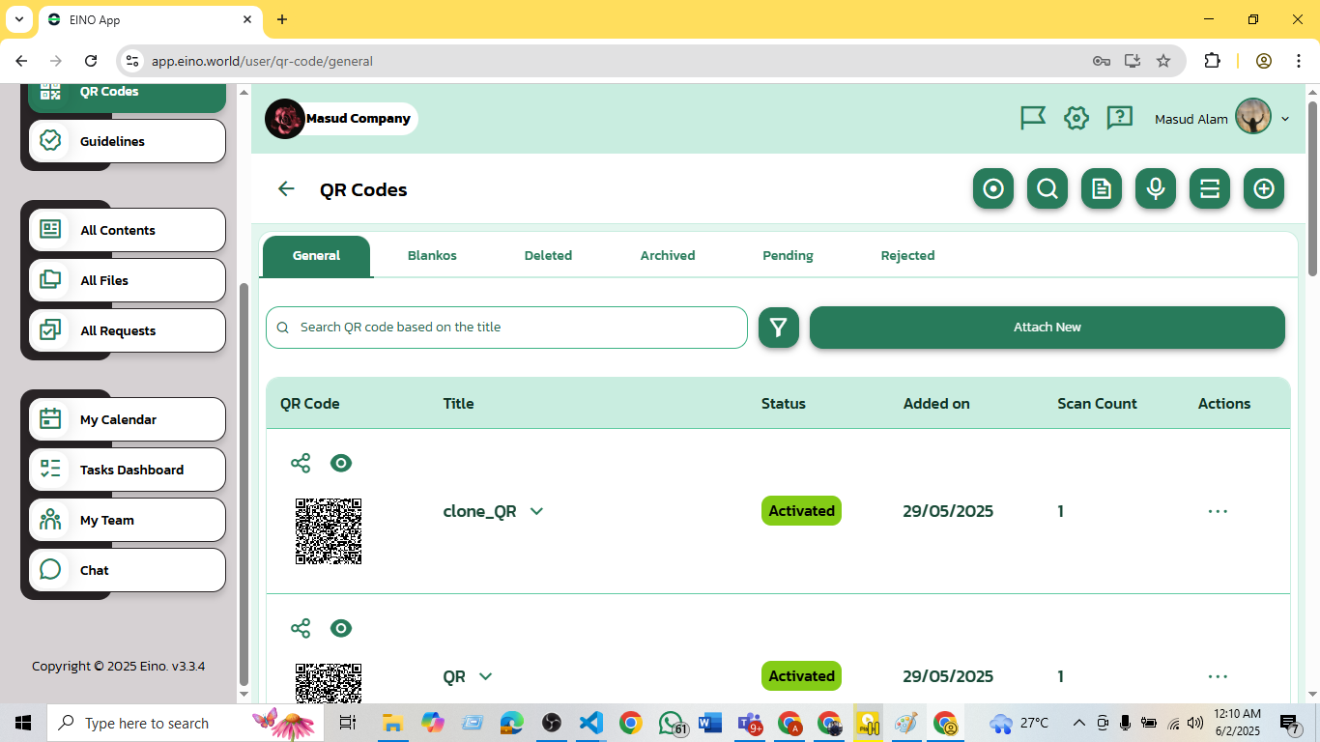Click the Activated status in the QR row
This screenshot has width=1320, height=742.
801,676
